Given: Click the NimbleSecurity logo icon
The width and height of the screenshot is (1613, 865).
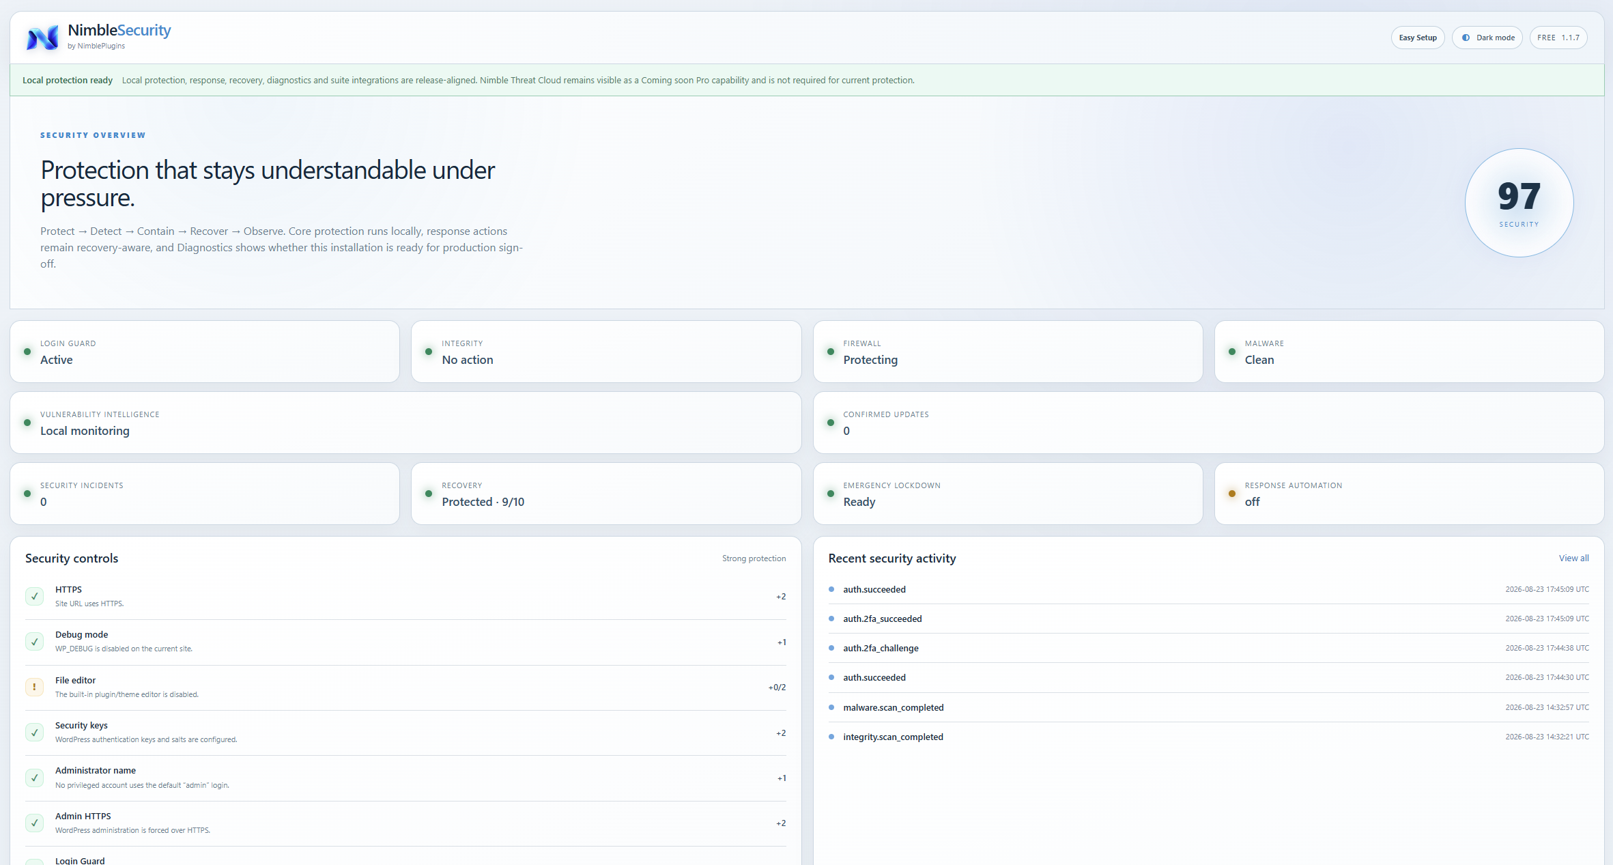Looking at the screenshot, I should 42,38.
